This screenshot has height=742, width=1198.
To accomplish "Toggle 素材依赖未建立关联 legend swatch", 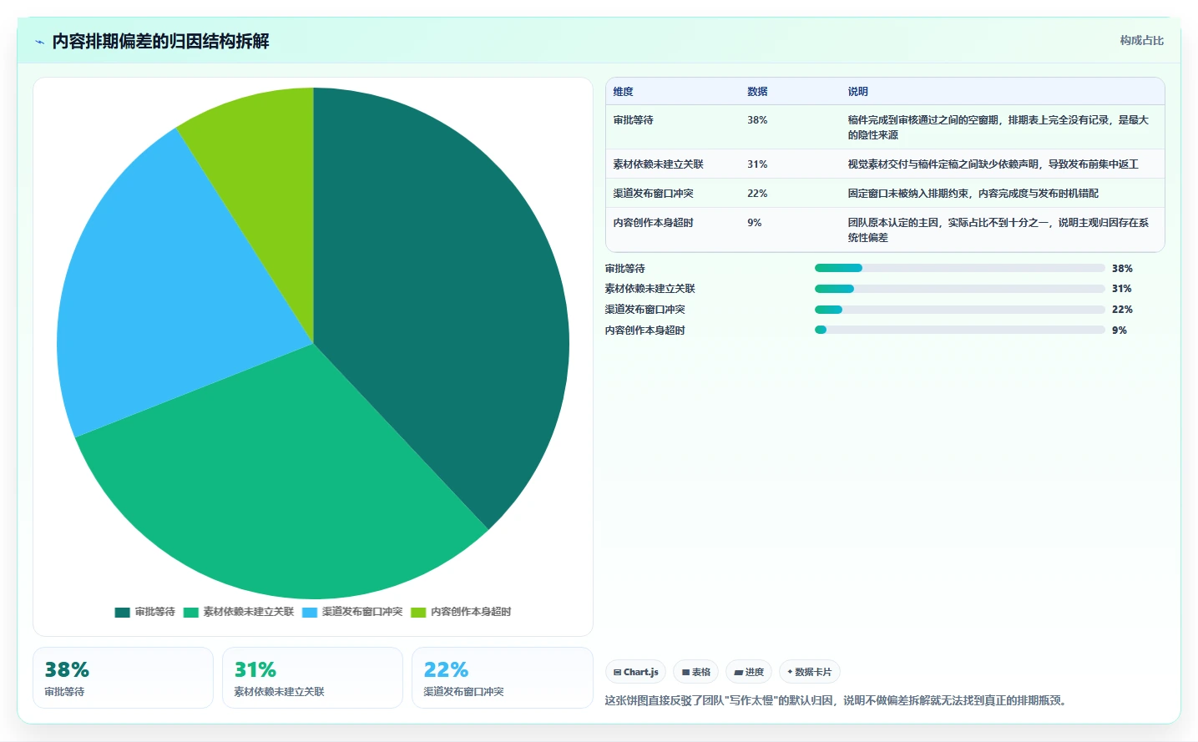I will (191, 612).
